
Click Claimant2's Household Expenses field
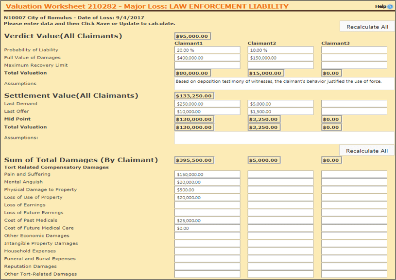[x=279, y=251]
